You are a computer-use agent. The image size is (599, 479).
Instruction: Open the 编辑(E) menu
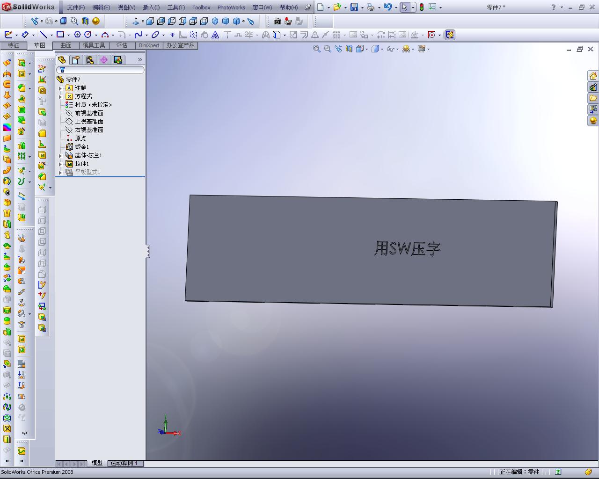pos(101,7)
